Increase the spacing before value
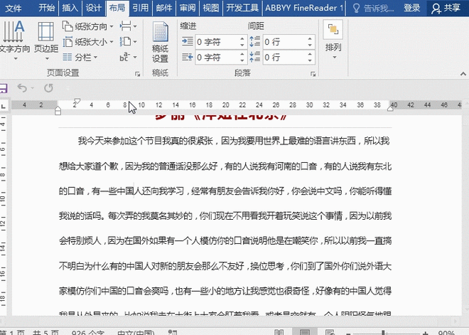Screen dimensions: 469x335 310,38
